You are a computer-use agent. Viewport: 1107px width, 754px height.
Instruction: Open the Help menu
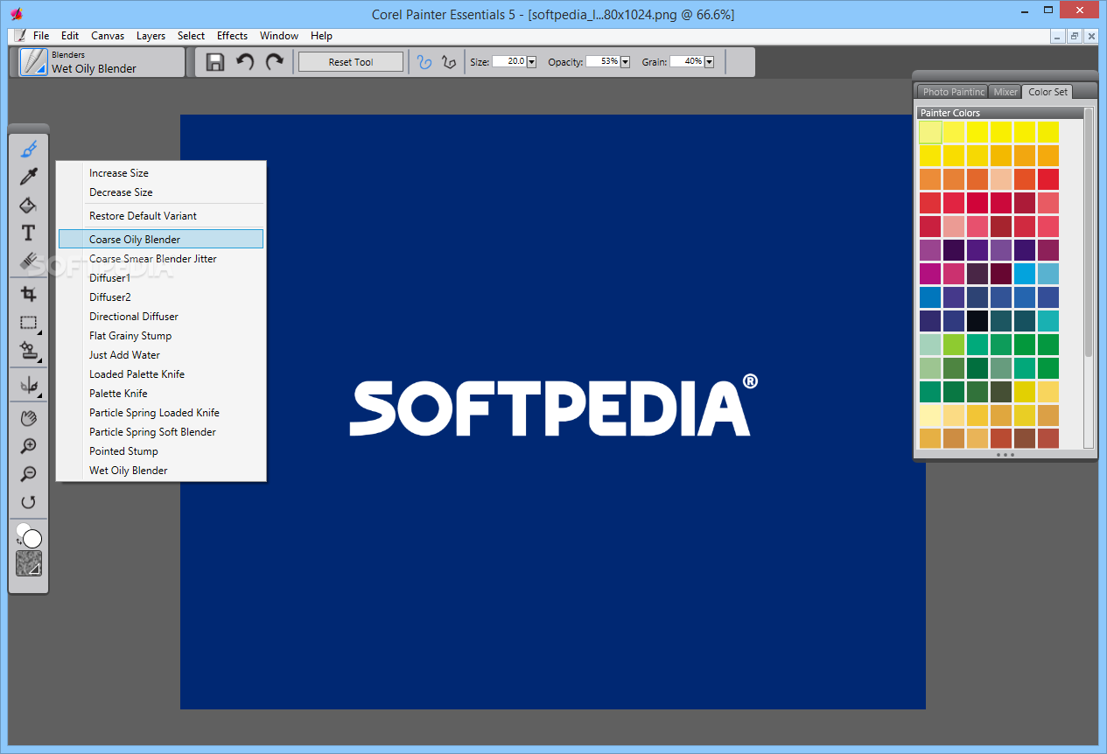pyautogui.click(x=321, y=36)
